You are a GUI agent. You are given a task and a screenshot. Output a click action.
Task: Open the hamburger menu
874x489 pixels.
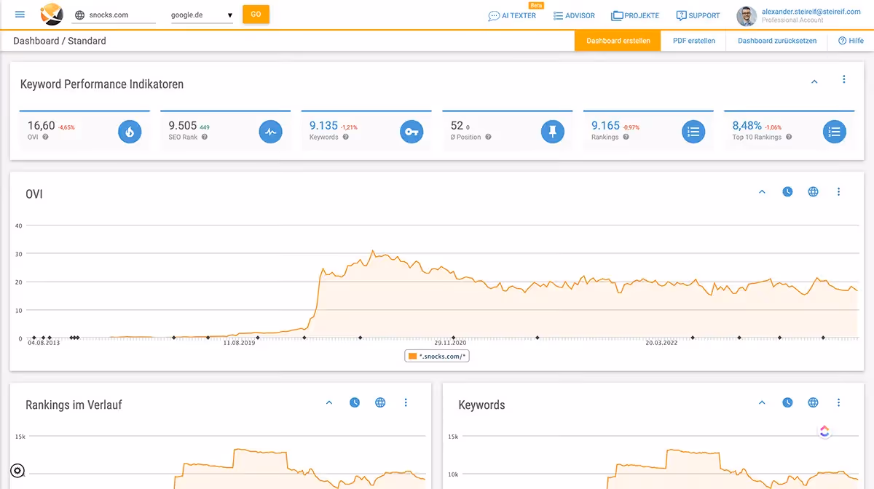(x=20, y=15)
